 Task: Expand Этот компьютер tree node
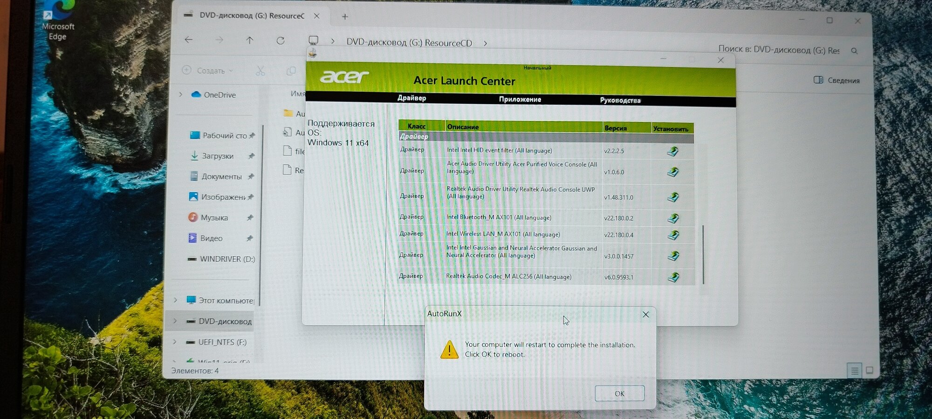[176, 300]
